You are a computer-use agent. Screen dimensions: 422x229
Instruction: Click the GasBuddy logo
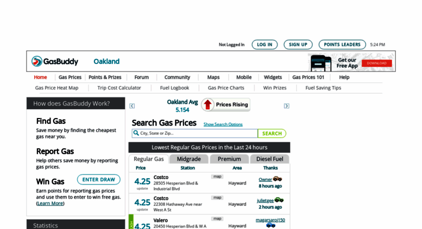pos(55,61)
